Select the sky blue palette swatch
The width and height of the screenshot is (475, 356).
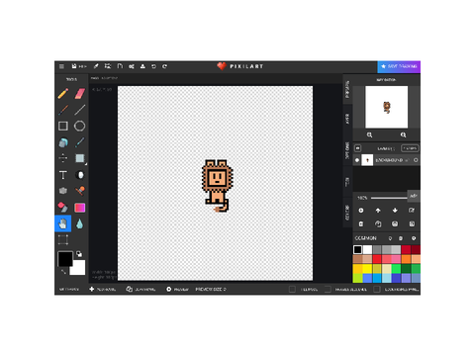click(377, 278)
